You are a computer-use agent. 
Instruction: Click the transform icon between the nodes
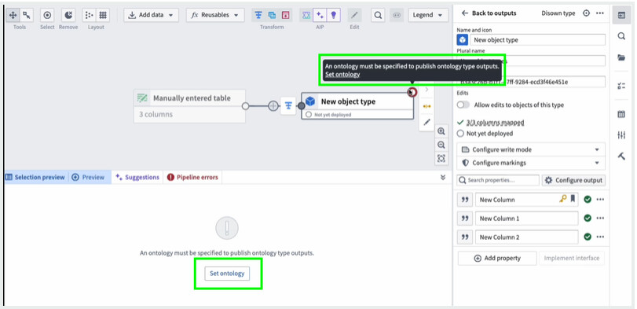pyautogui.click(x=288, y=106)
